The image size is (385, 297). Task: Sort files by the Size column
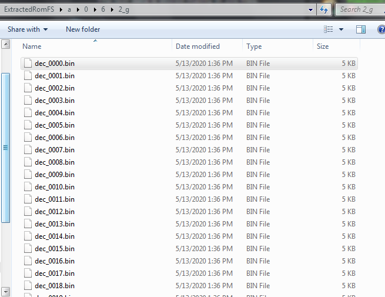[x=323, y=46]
